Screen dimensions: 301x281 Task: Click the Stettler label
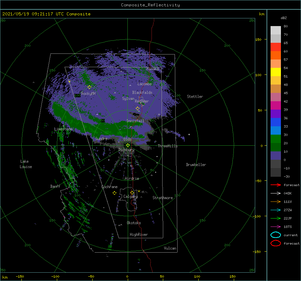pyautogui.click(x=195, y=97)
